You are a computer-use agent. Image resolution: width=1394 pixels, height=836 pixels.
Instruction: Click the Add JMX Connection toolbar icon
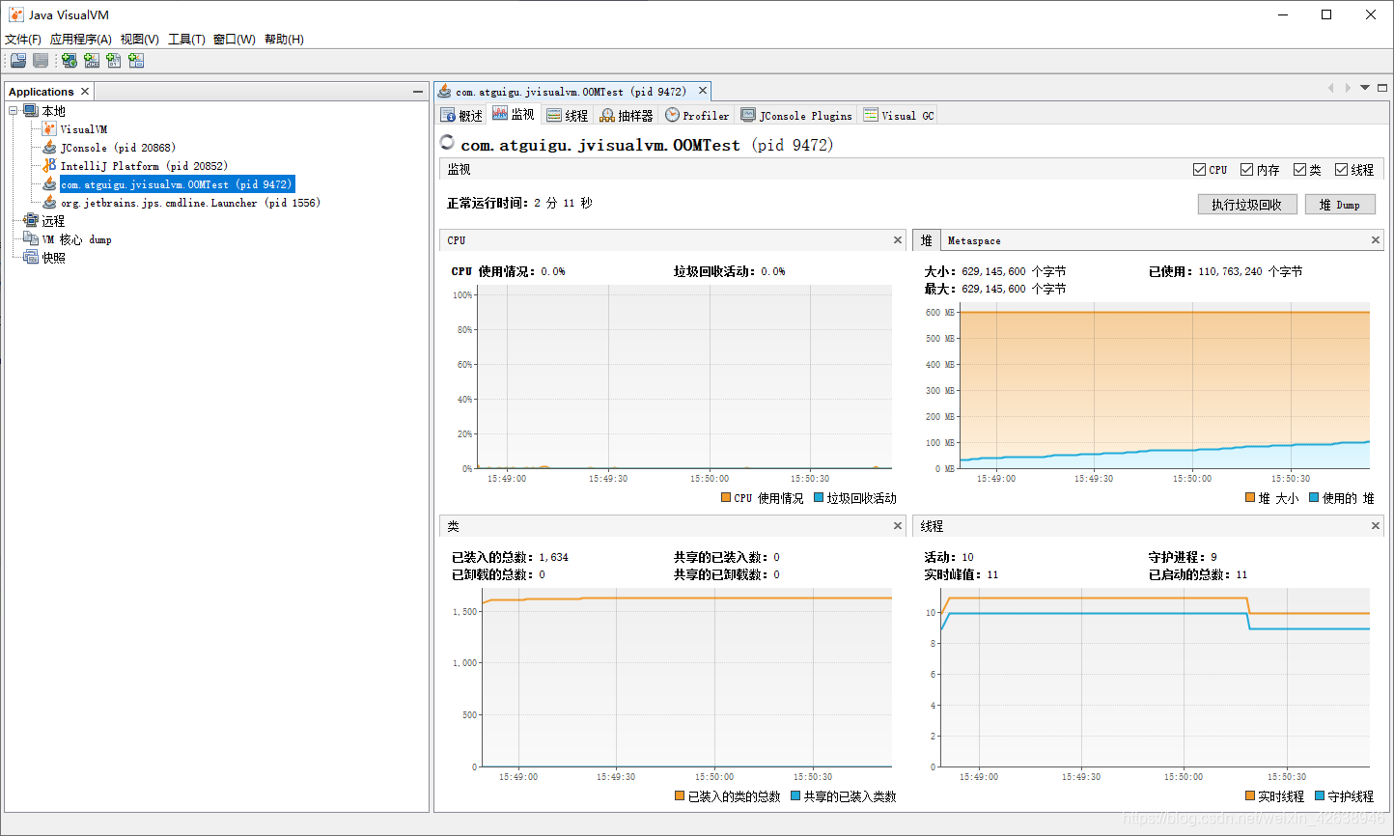pos(92,60)
